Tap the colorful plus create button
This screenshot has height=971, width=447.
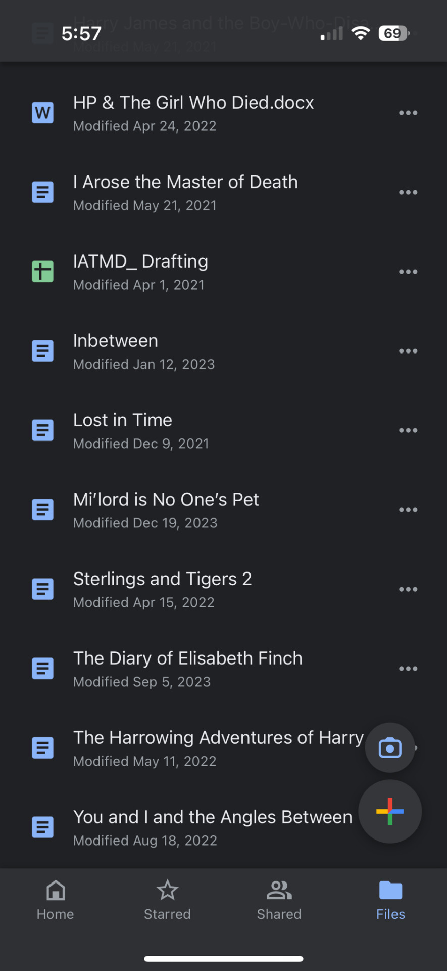pyautogui.click(x=390, y=811)
